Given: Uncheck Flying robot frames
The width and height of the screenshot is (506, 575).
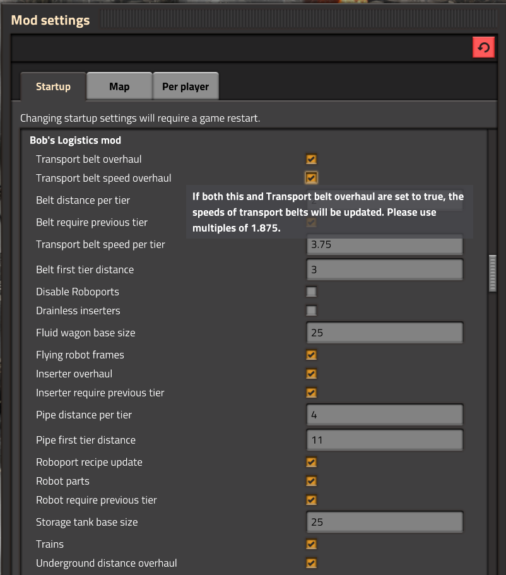Looking at the screenshot, I should (x=311, y=355).
